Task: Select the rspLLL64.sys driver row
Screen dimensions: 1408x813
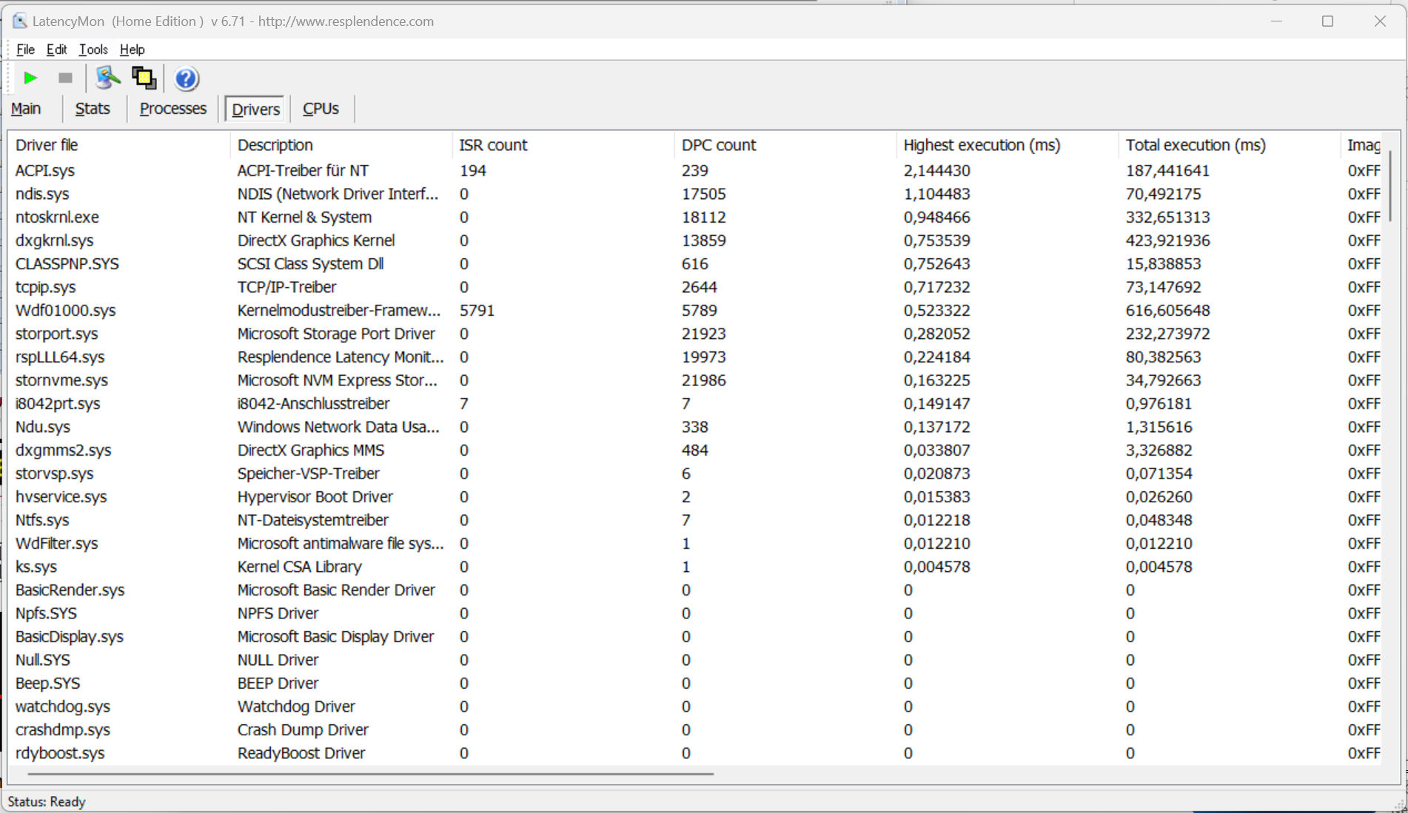Action: click(x=694, y=357)
